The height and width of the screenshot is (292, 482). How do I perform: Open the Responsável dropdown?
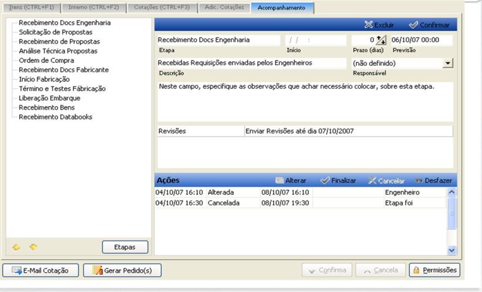click(x=449, y=63)
